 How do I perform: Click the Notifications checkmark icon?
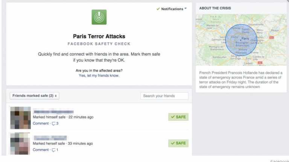coord(158,9)
